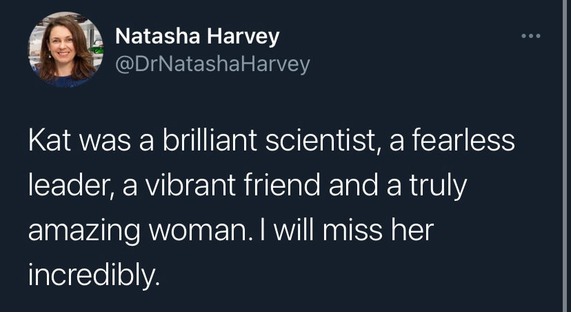The image size is (571, 312).
Task: Open the Natasha Harvey display name link
Action: pyautogui.click(x=197, y=36)
